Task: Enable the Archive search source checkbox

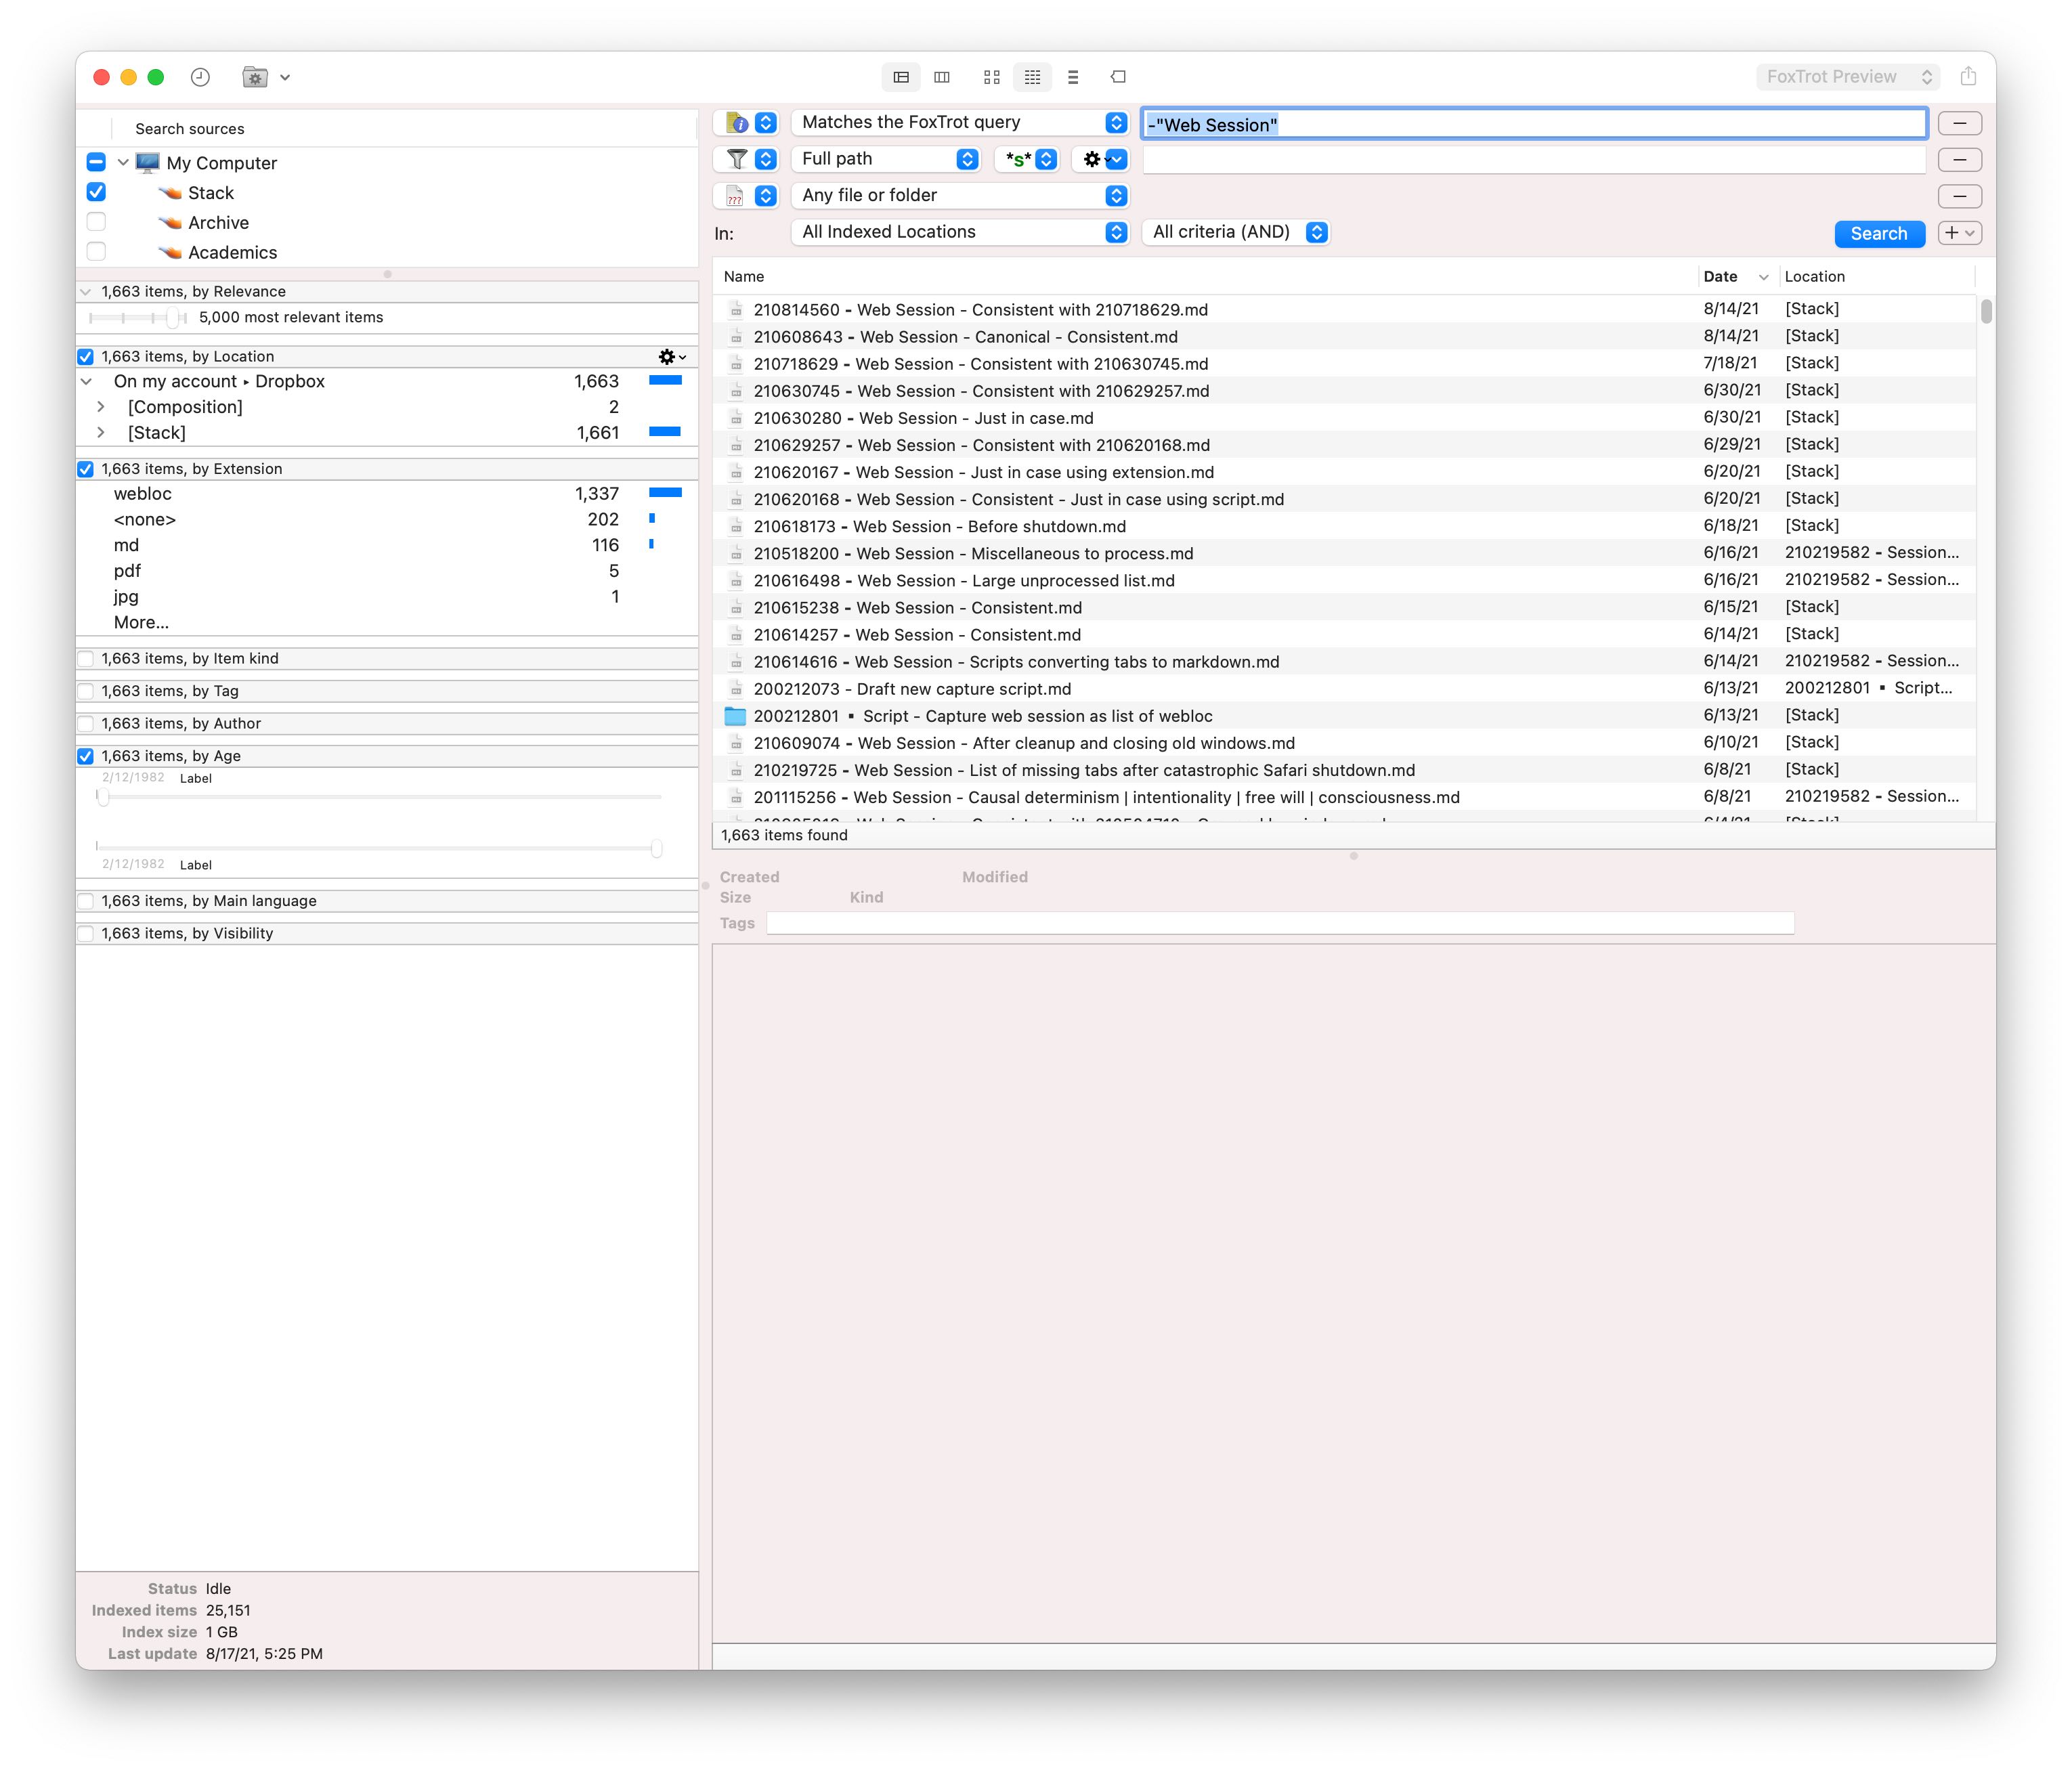Action: click(97, 222)
